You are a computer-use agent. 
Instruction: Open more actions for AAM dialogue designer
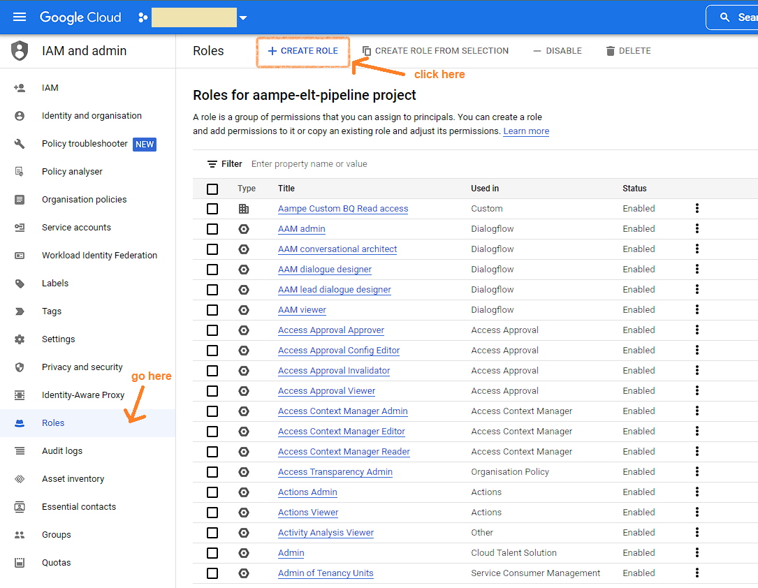pyautogui.click(x=697, y=269)
